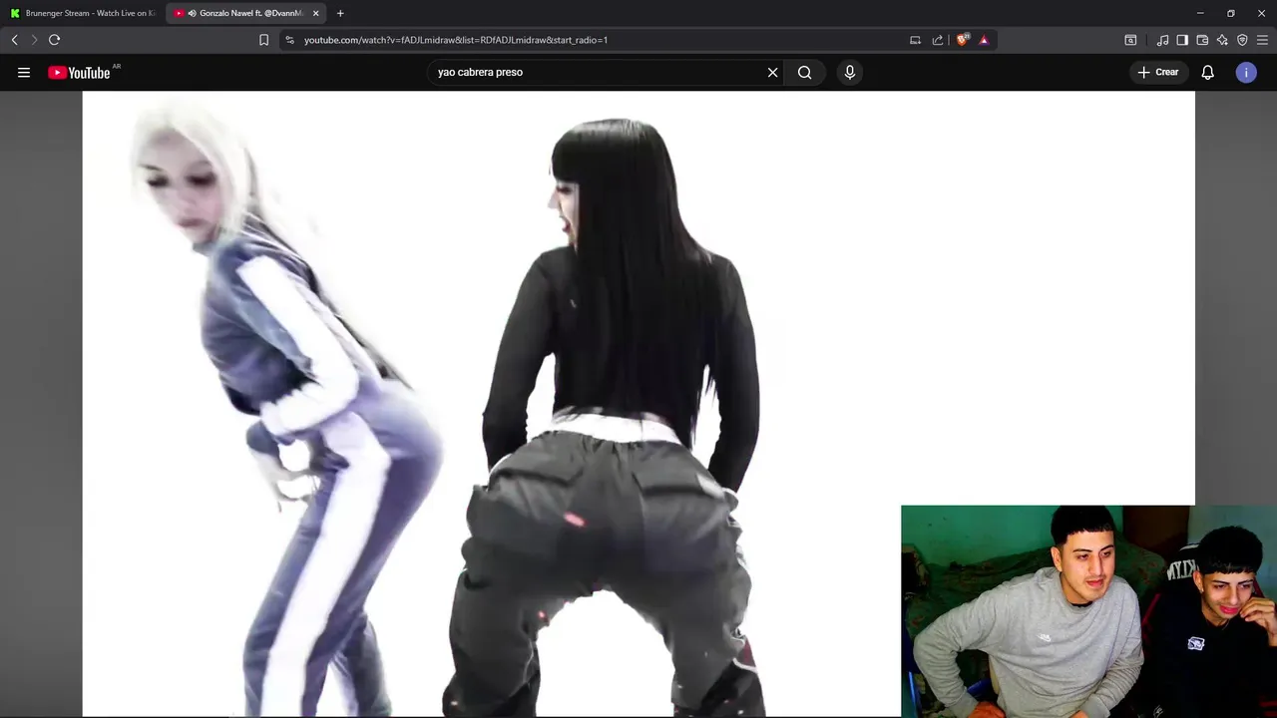Reload the current page
Screen dimensions: 1277x718
pyautogui.click(x=54, y=40)
